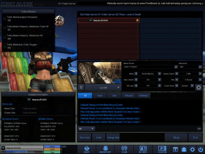This screenshot has width=205, height=154.
Task: Toggle Melee Weapon Melakukan Kill checkbox
Action: [x=5, y=37]
